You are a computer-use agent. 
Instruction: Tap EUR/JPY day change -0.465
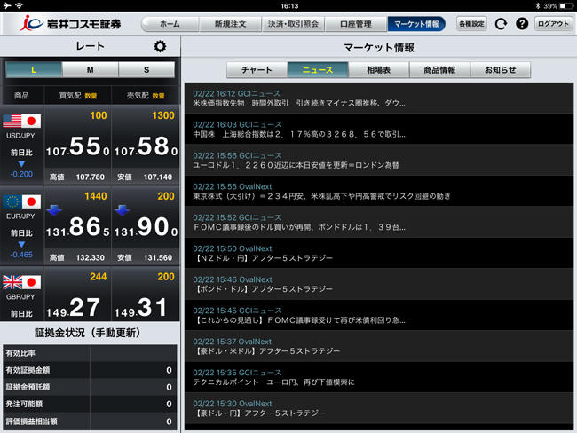coord(21,255)
